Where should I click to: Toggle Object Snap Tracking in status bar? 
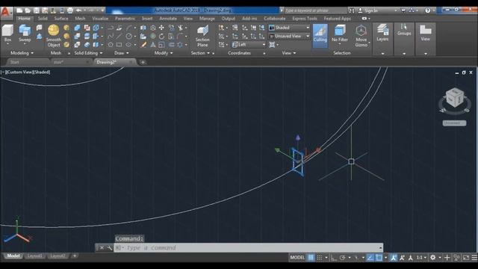[x=370, y=258]
